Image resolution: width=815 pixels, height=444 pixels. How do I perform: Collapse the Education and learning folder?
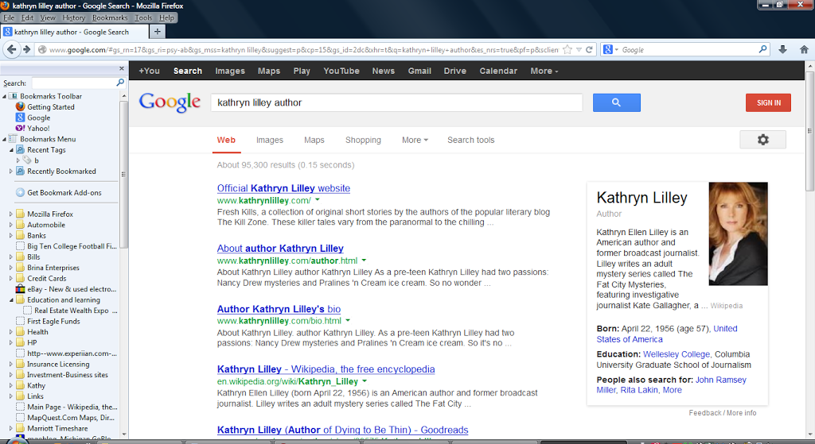11,299
